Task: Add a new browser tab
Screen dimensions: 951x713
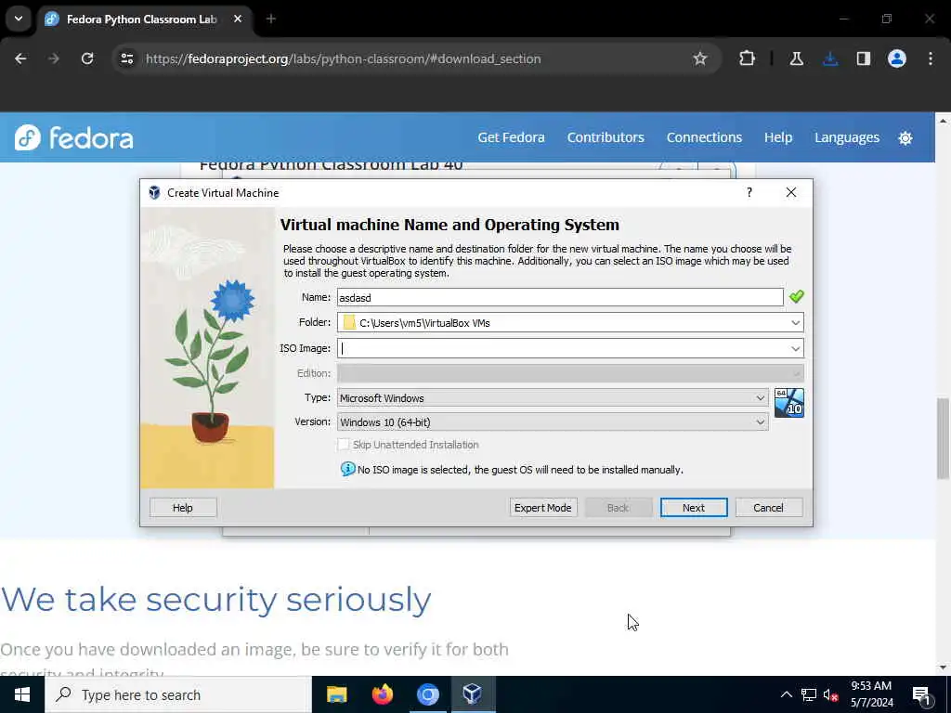Action: [271, 19]
